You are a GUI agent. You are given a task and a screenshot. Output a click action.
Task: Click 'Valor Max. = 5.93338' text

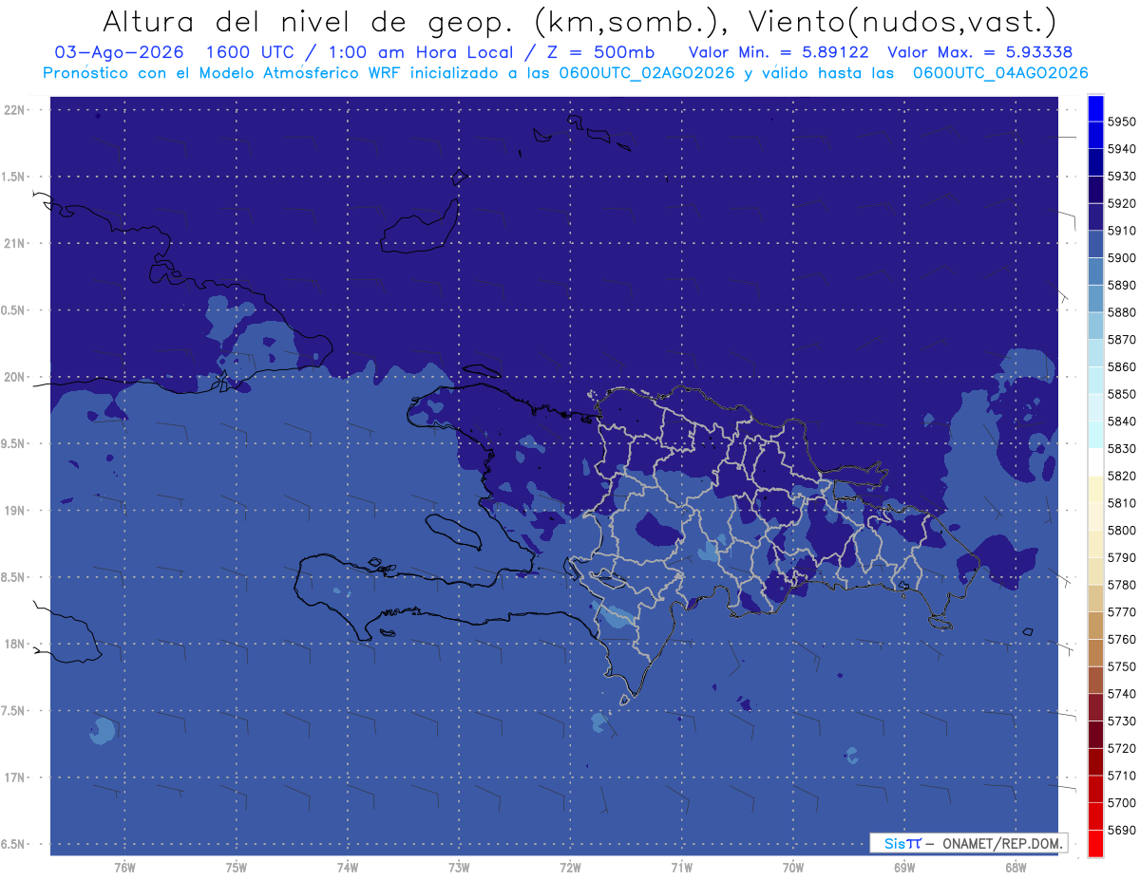click(x=981, y=52)
